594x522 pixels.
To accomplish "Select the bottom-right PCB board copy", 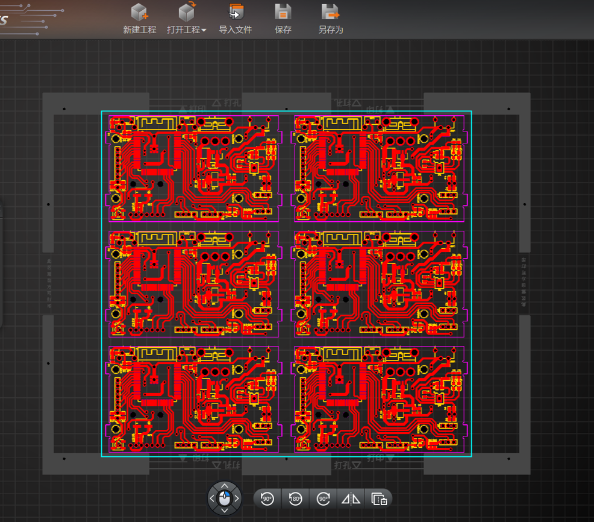I will click(379, 399).
